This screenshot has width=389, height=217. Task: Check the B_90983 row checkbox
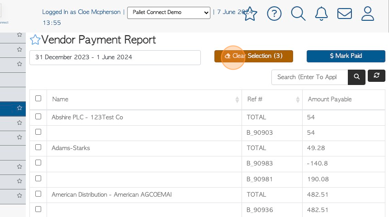tap(38, 163)
